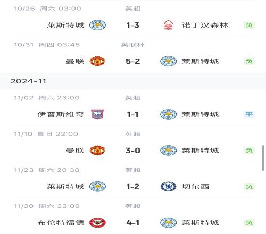View the 1-1 Ipswich match details

click(x=133, y=114)
